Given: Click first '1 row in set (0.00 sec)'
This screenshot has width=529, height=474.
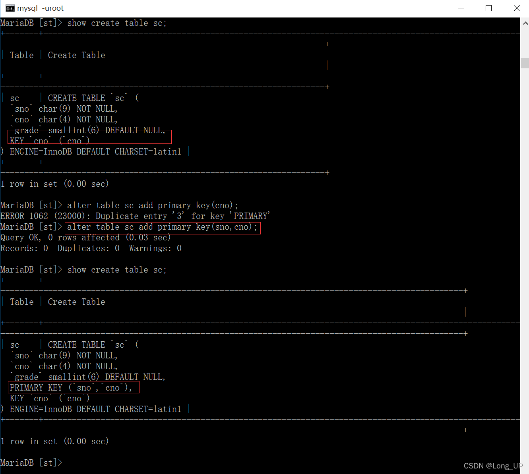Looking at the screenshot, I should tap(54, 184).
